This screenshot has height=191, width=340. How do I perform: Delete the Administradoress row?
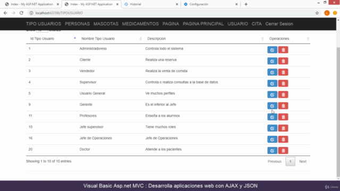click(283, 50)
